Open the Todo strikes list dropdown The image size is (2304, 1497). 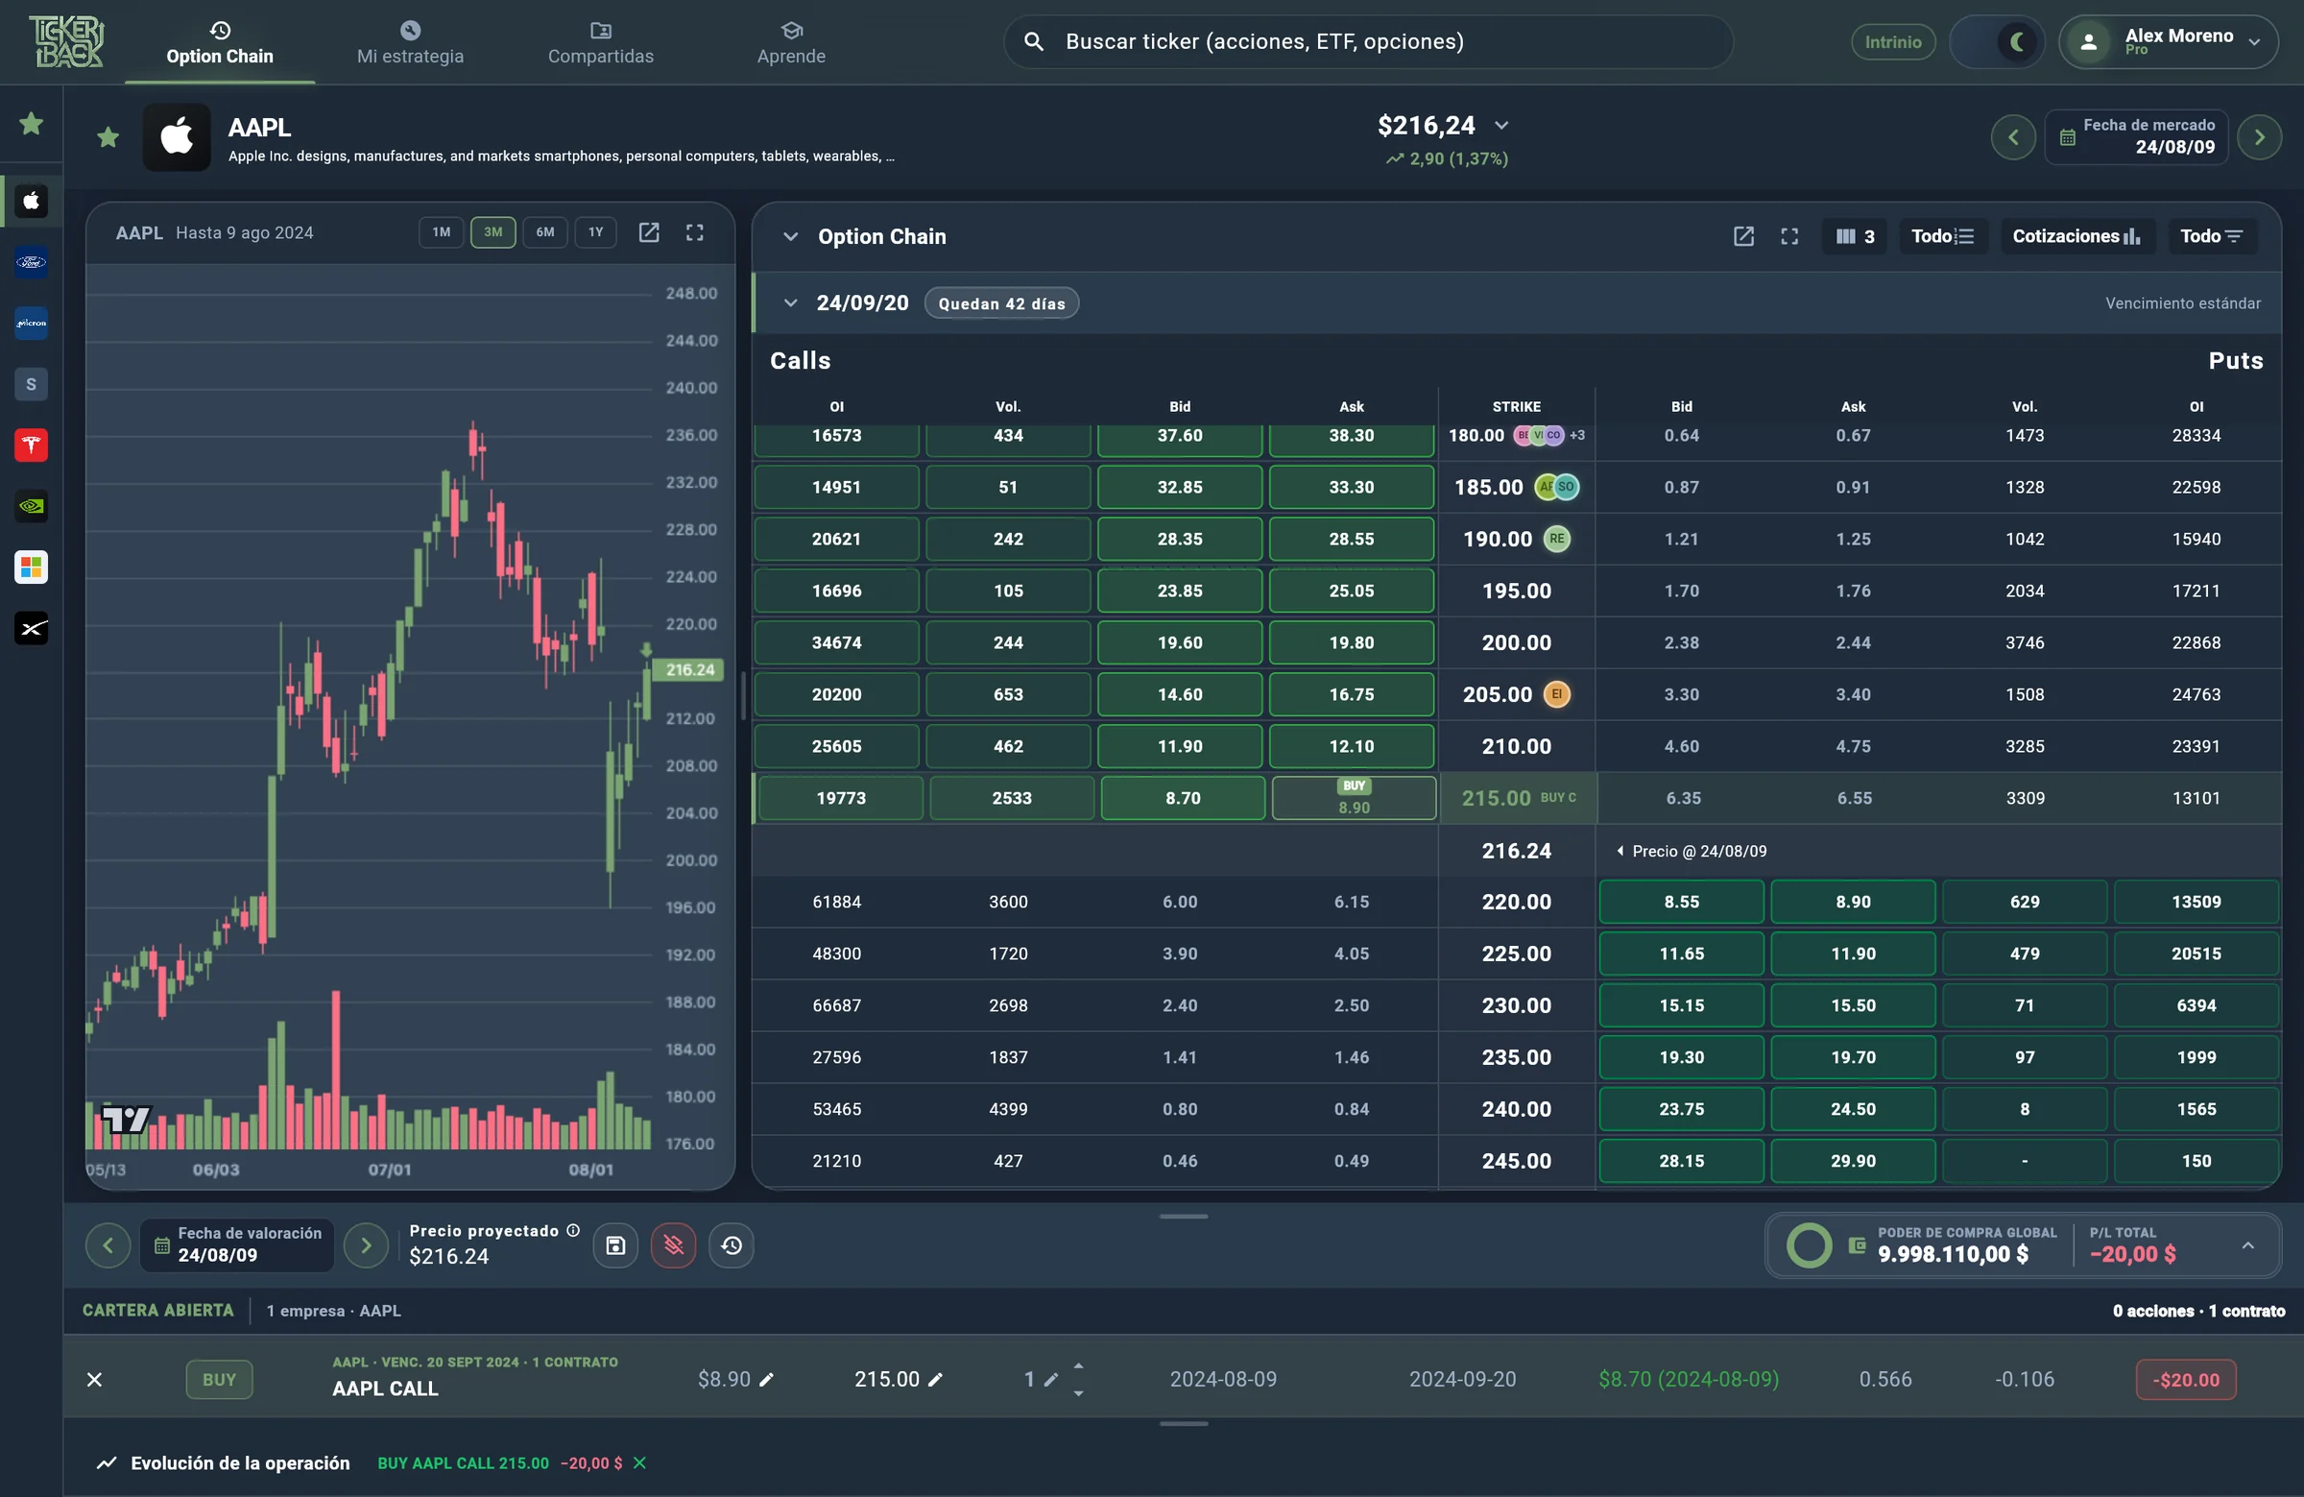[1943, 236]
